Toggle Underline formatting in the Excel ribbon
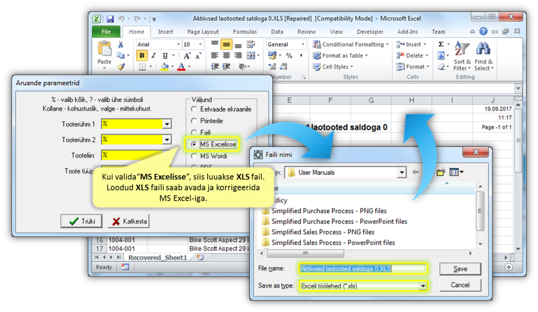This screenshot has height=312, width=538. pos(165,56)
